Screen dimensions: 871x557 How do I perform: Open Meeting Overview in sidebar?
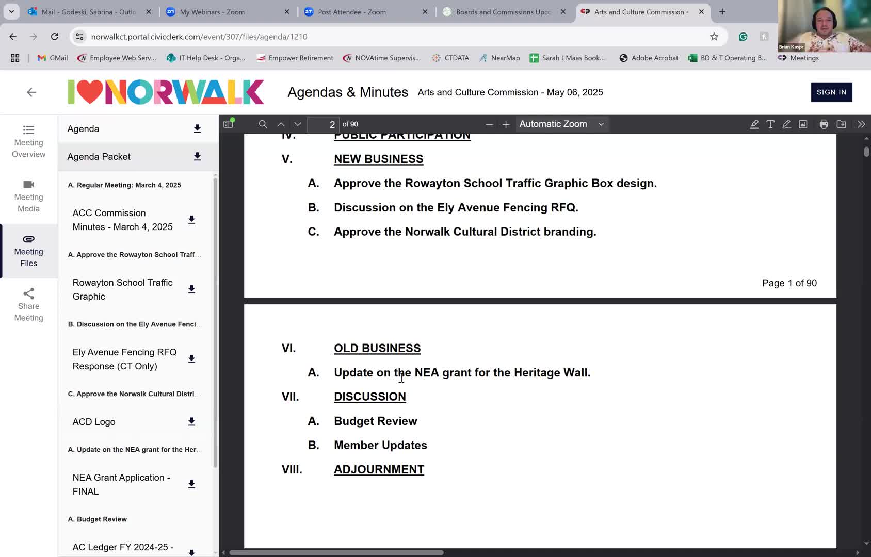[29, 141]
